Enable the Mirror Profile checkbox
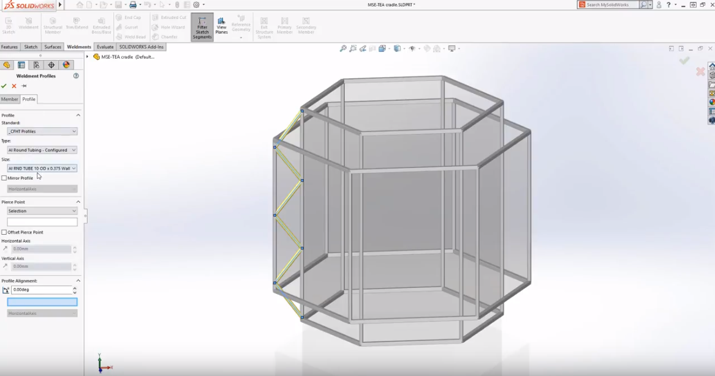Screen dimensions: 715x376 pos(4,178)
